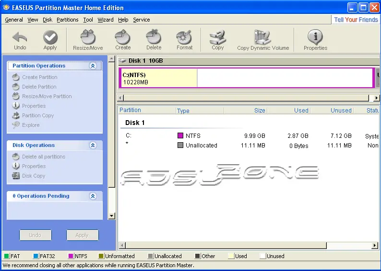Click partition list scroll right arrow
Screen dimensions: 381x271
[x=375, y=246]
